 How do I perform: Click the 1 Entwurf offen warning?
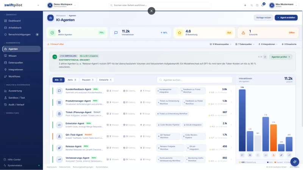click(x=56, y=44)
